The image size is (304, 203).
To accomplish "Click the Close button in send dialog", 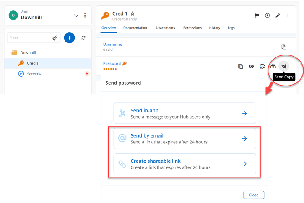I will click(x=253, y=195).
